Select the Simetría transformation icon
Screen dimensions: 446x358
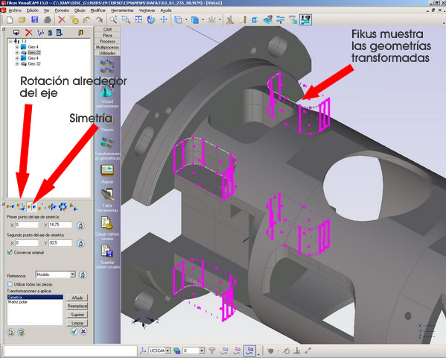click(32, 207)
